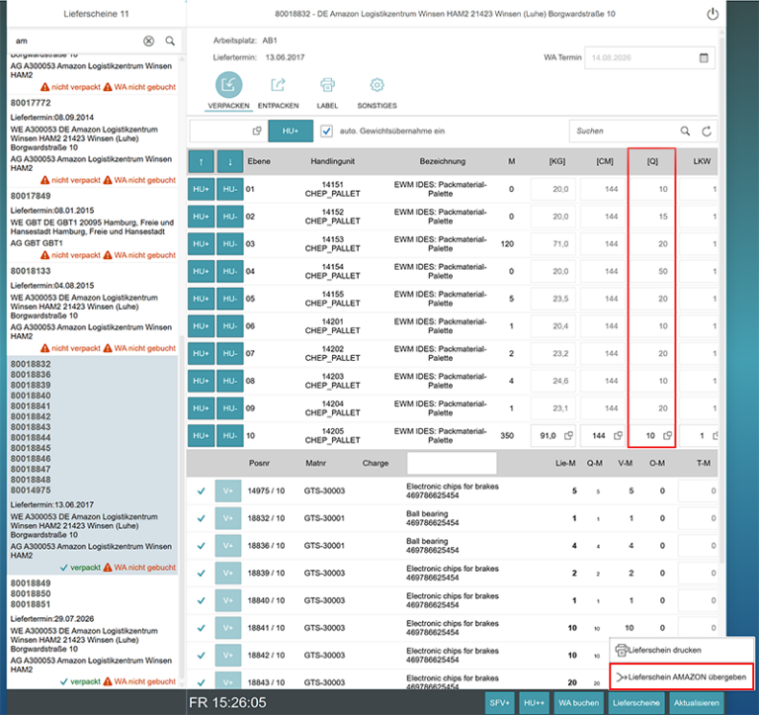Select the VERPACKEN pack icon
The height and width of the screenshot is (715, 759).
click(x=228, y=85)
